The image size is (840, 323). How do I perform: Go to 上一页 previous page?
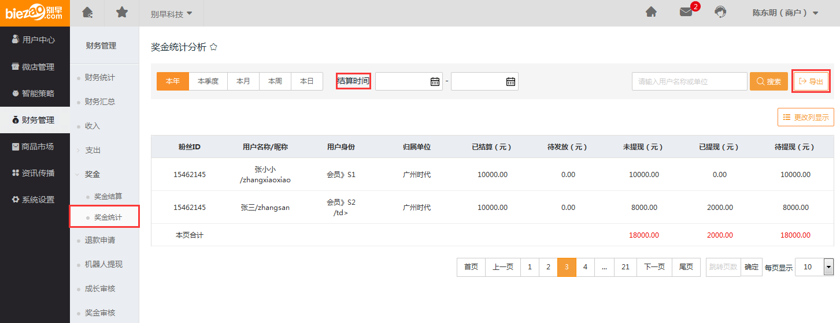pos(503,267)
